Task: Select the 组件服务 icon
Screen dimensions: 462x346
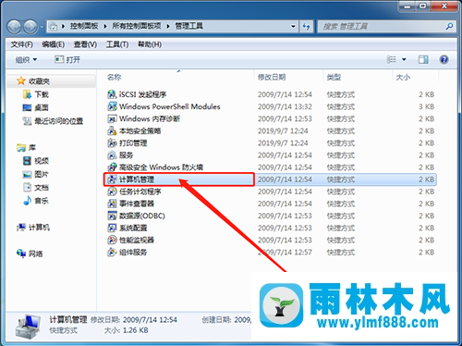Action: pyautogui.click(x=112, y=253)
